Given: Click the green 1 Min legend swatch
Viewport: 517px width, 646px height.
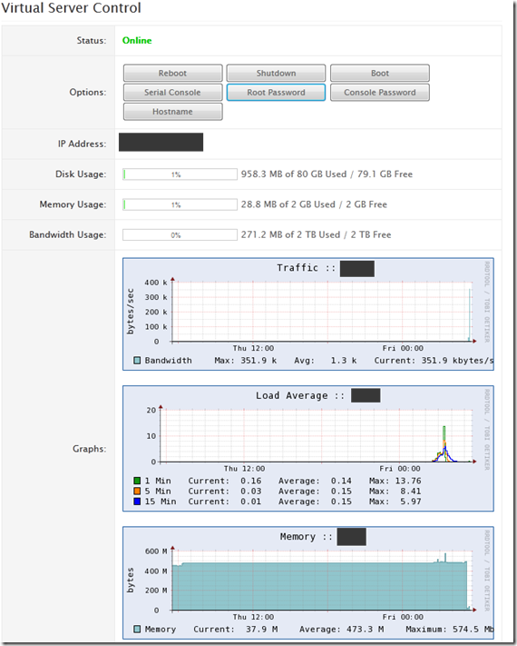Looking at the screenshot, I should pyautogui.click(x=137, y=481).
